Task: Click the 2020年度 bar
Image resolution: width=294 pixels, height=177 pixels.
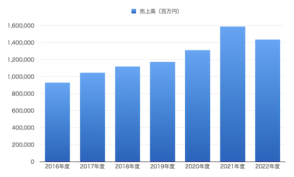Action: click(x=197, y=106)
